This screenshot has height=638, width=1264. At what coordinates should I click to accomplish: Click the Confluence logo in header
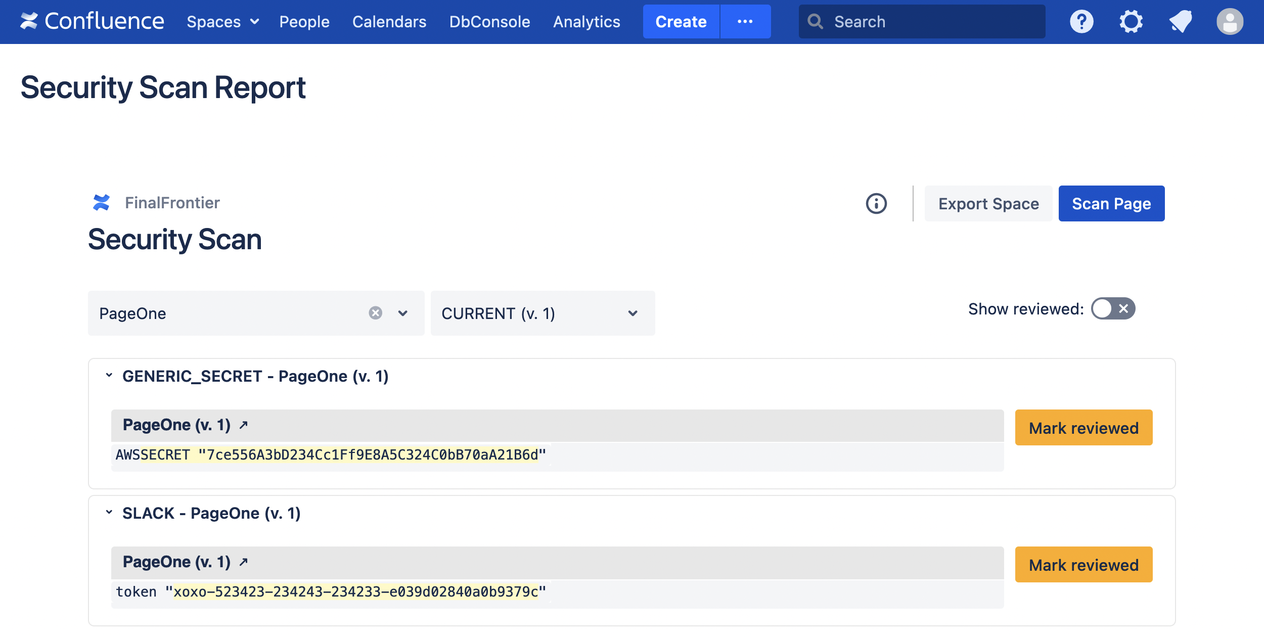(x=92, y=21)
